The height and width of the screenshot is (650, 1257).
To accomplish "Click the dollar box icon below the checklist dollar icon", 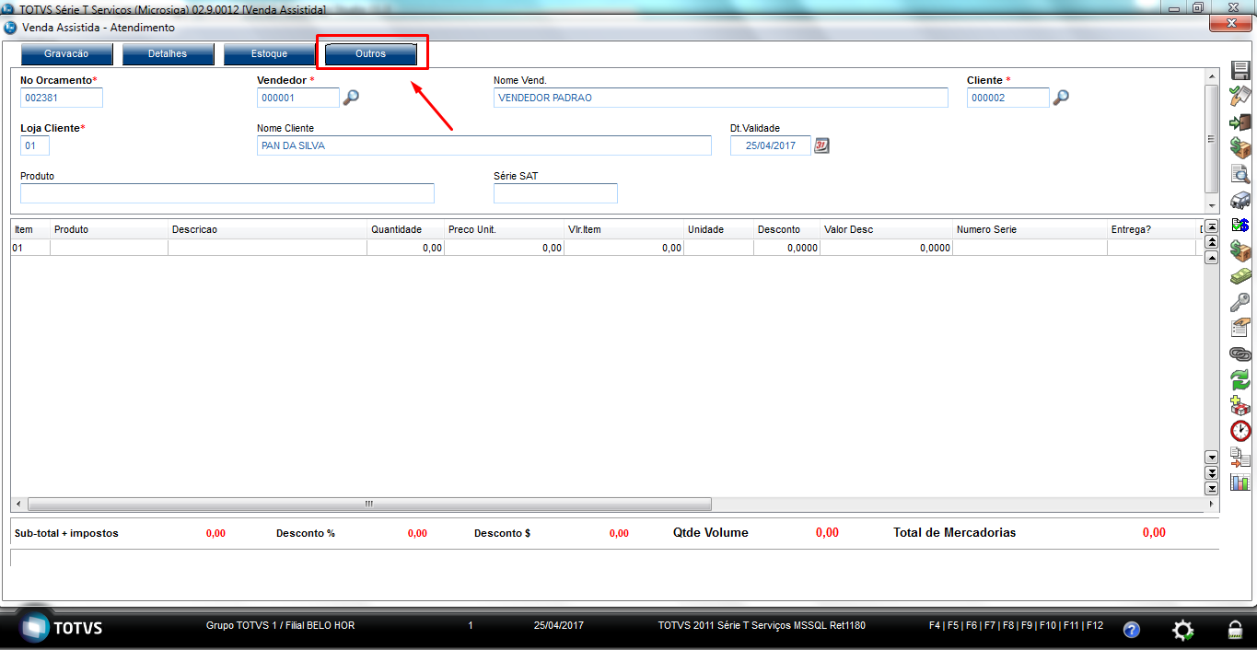I will [1240, 250].
